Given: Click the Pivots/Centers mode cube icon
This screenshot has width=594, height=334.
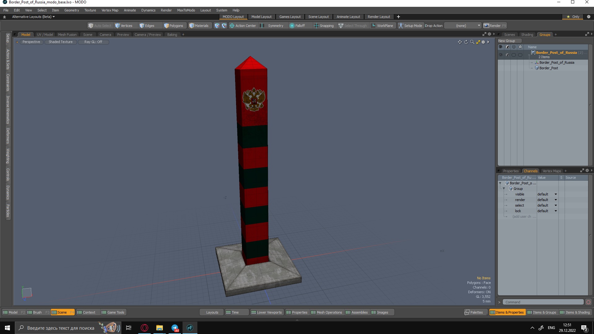Looking at the screenshot, I should pos(224,26).
